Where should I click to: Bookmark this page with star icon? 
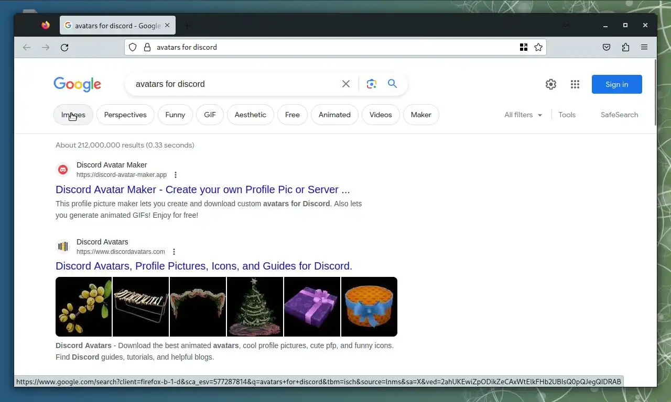[538, 47]
